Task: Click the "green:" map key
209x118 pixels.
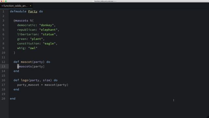Action: pos(23,39)
